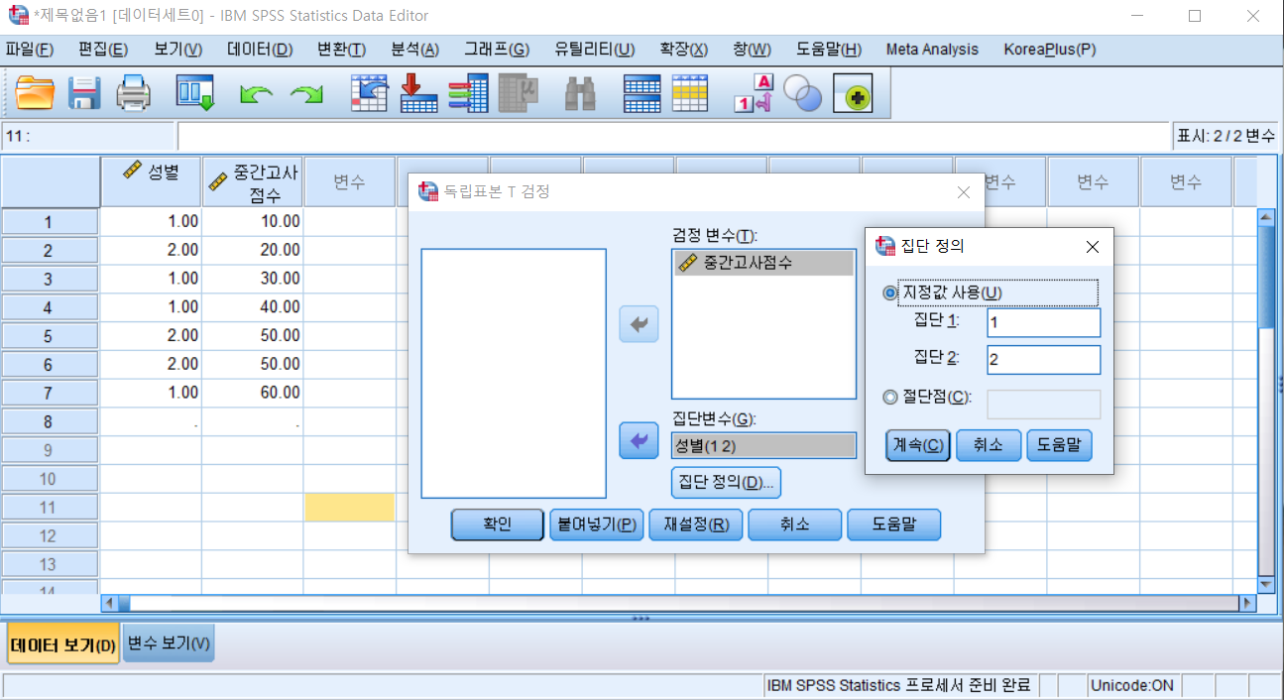Click the horizontal scrollbar left arrow
Image resolution: width=1284 pixels, height=700 pixels.
(109, 603)
